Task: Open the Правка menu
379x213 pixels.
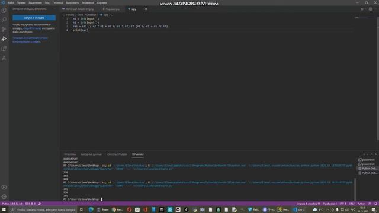Action: pyautogui.click(x=21, y=2)
